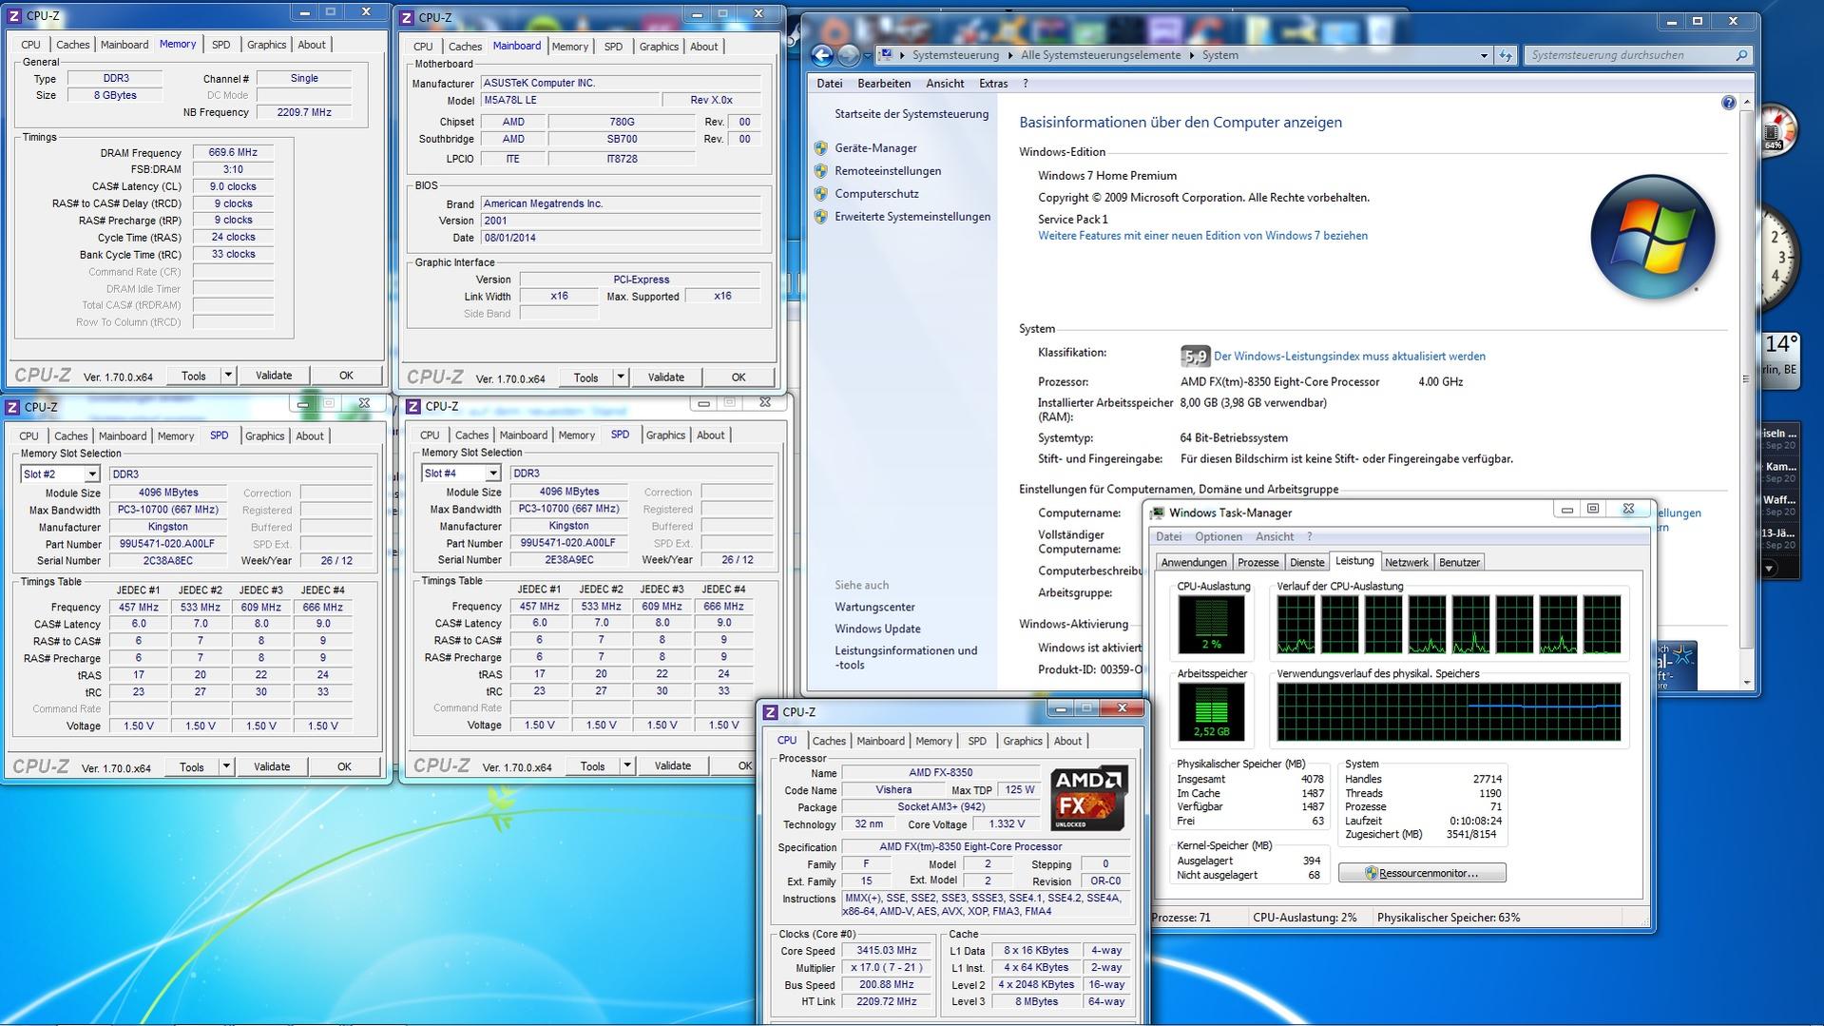The width and height of the screenshot is (1824, 1026).
Task: Click the Systemsteuerung vertical scrollbar down arrow
Action: [x=1746, y=683]
